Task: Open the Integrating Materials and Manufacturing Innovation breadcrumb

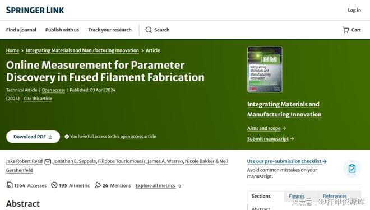Action: 82,50
